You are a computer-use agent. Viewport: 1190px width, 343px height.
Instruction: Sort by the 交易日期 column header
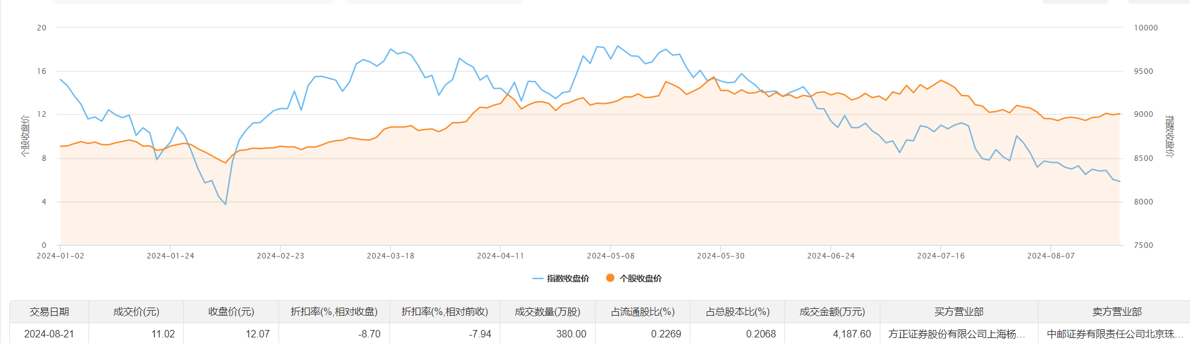pyautogui.click(x=49, y=312)
